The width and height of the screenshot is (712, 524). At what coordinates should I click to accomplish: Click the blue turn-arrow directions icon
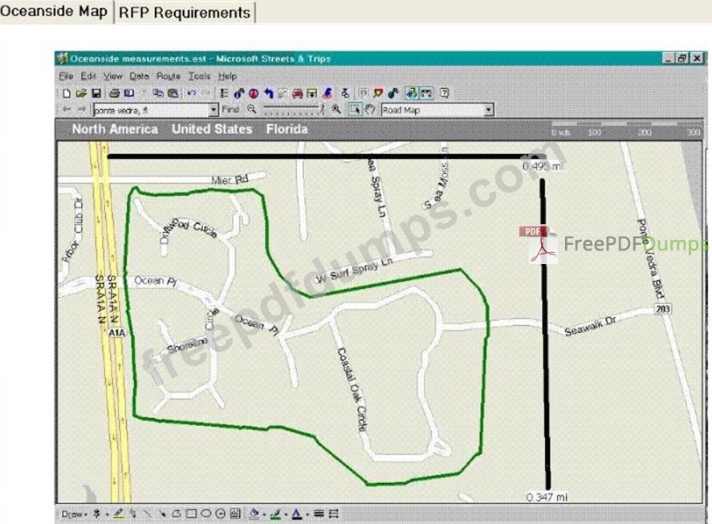point(268,94)
